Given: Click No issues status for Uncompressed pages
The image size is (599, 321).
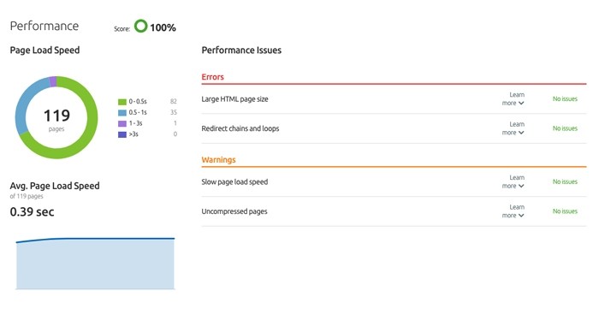Looking at the screenshot, I should (x=565, y=211).
